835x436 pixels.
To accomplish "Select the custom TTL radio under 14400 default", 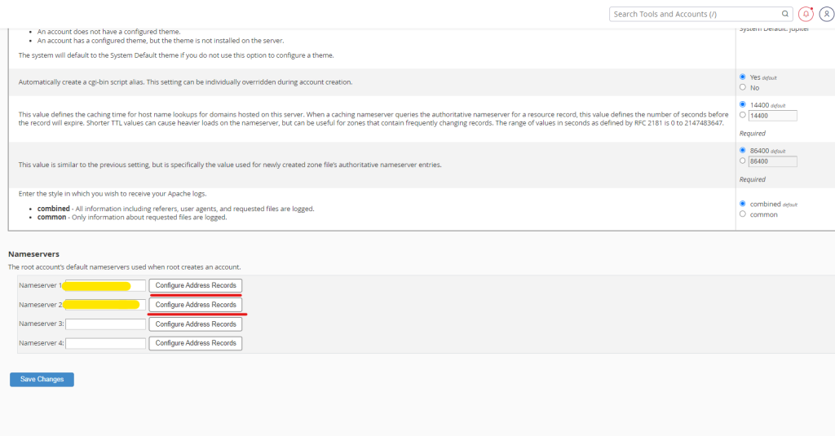I will (742, 116).
